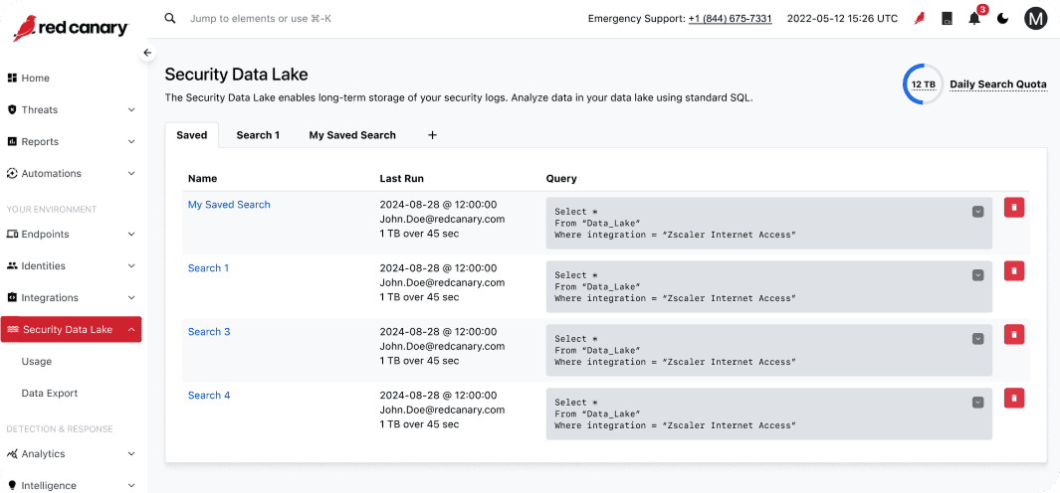Delete the Search 4 row

click(x=1014, y=399)
